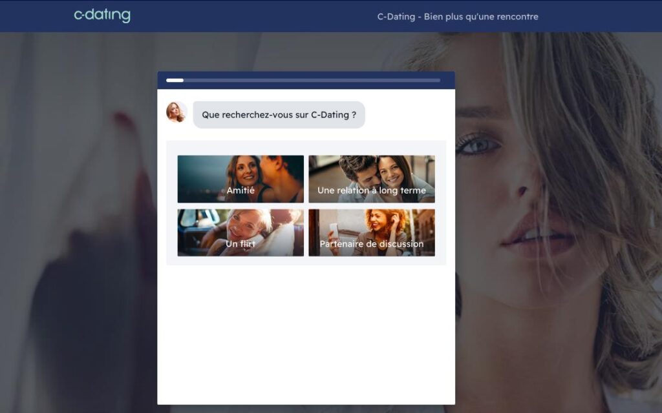Viewport: 662px width, 413px height.
Task: Click the questionnaire progress bar
Action: 303,80
